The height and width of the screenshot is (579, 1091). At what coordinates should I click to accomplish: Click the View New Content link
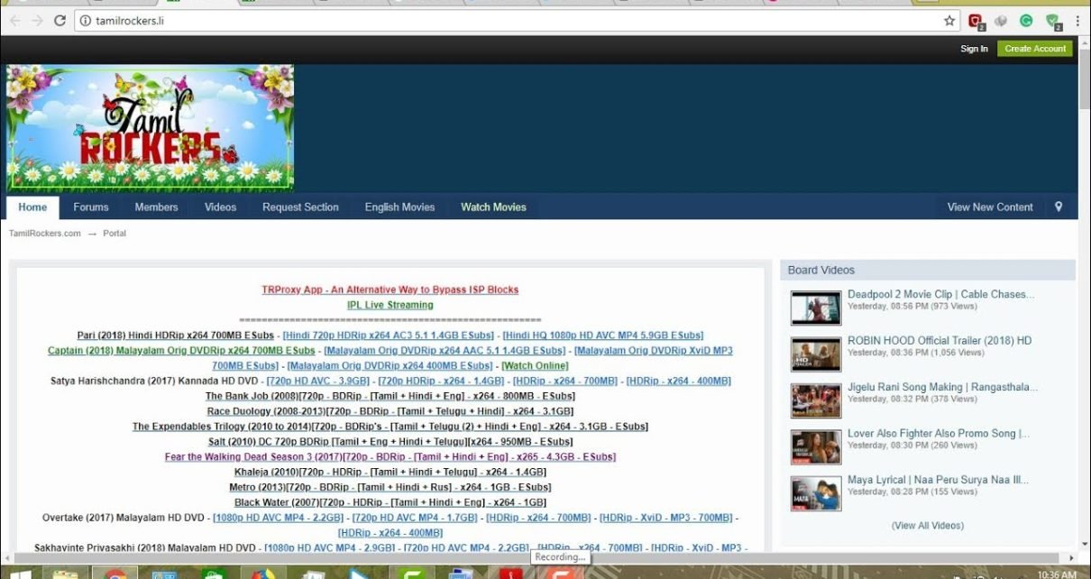point(989,207)
